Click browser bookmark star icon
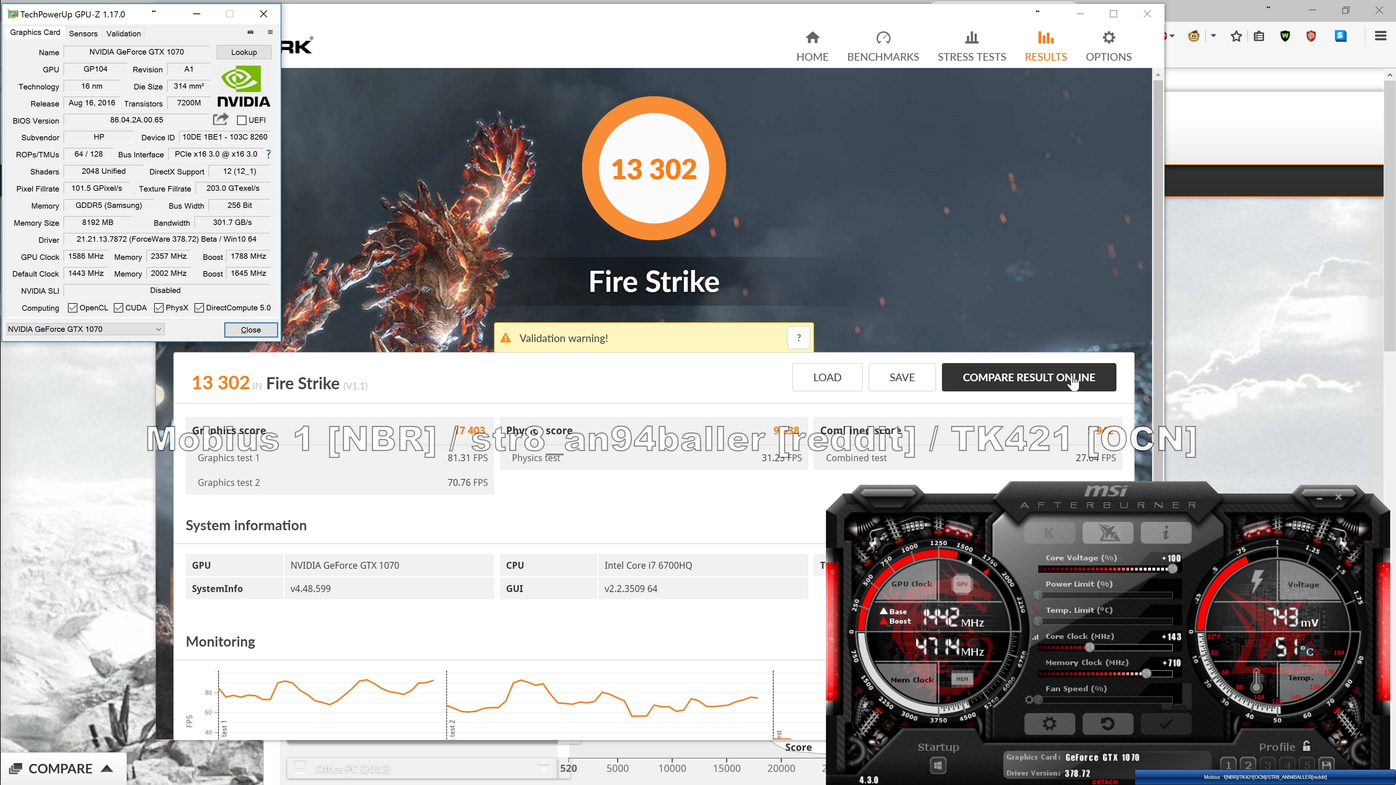 pos(1236,36)
